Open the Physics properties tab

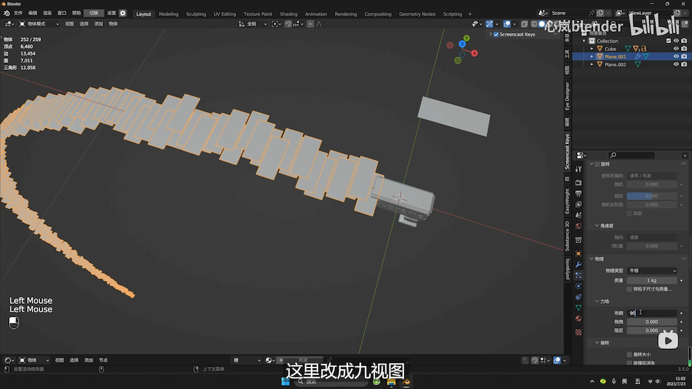578,286
